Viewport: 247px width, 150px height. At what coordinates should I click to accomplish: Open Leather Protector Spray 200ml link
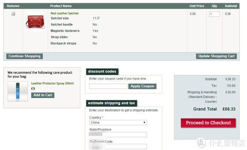tap(52, 83)
